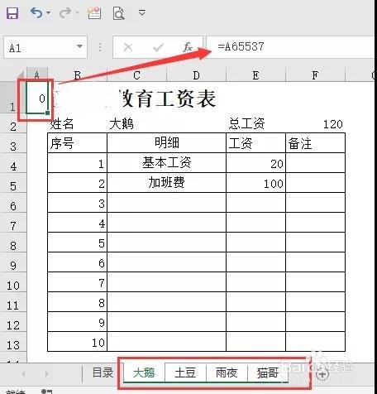This screenshot has width=377, height=394.
Task: Click the cell labeled 姓名
Action: click(x=77, y=123)
